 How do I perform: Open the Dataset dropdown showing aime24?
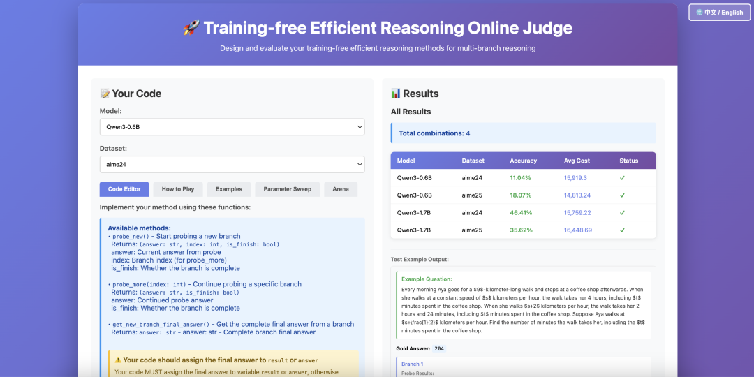click(232, 165)
